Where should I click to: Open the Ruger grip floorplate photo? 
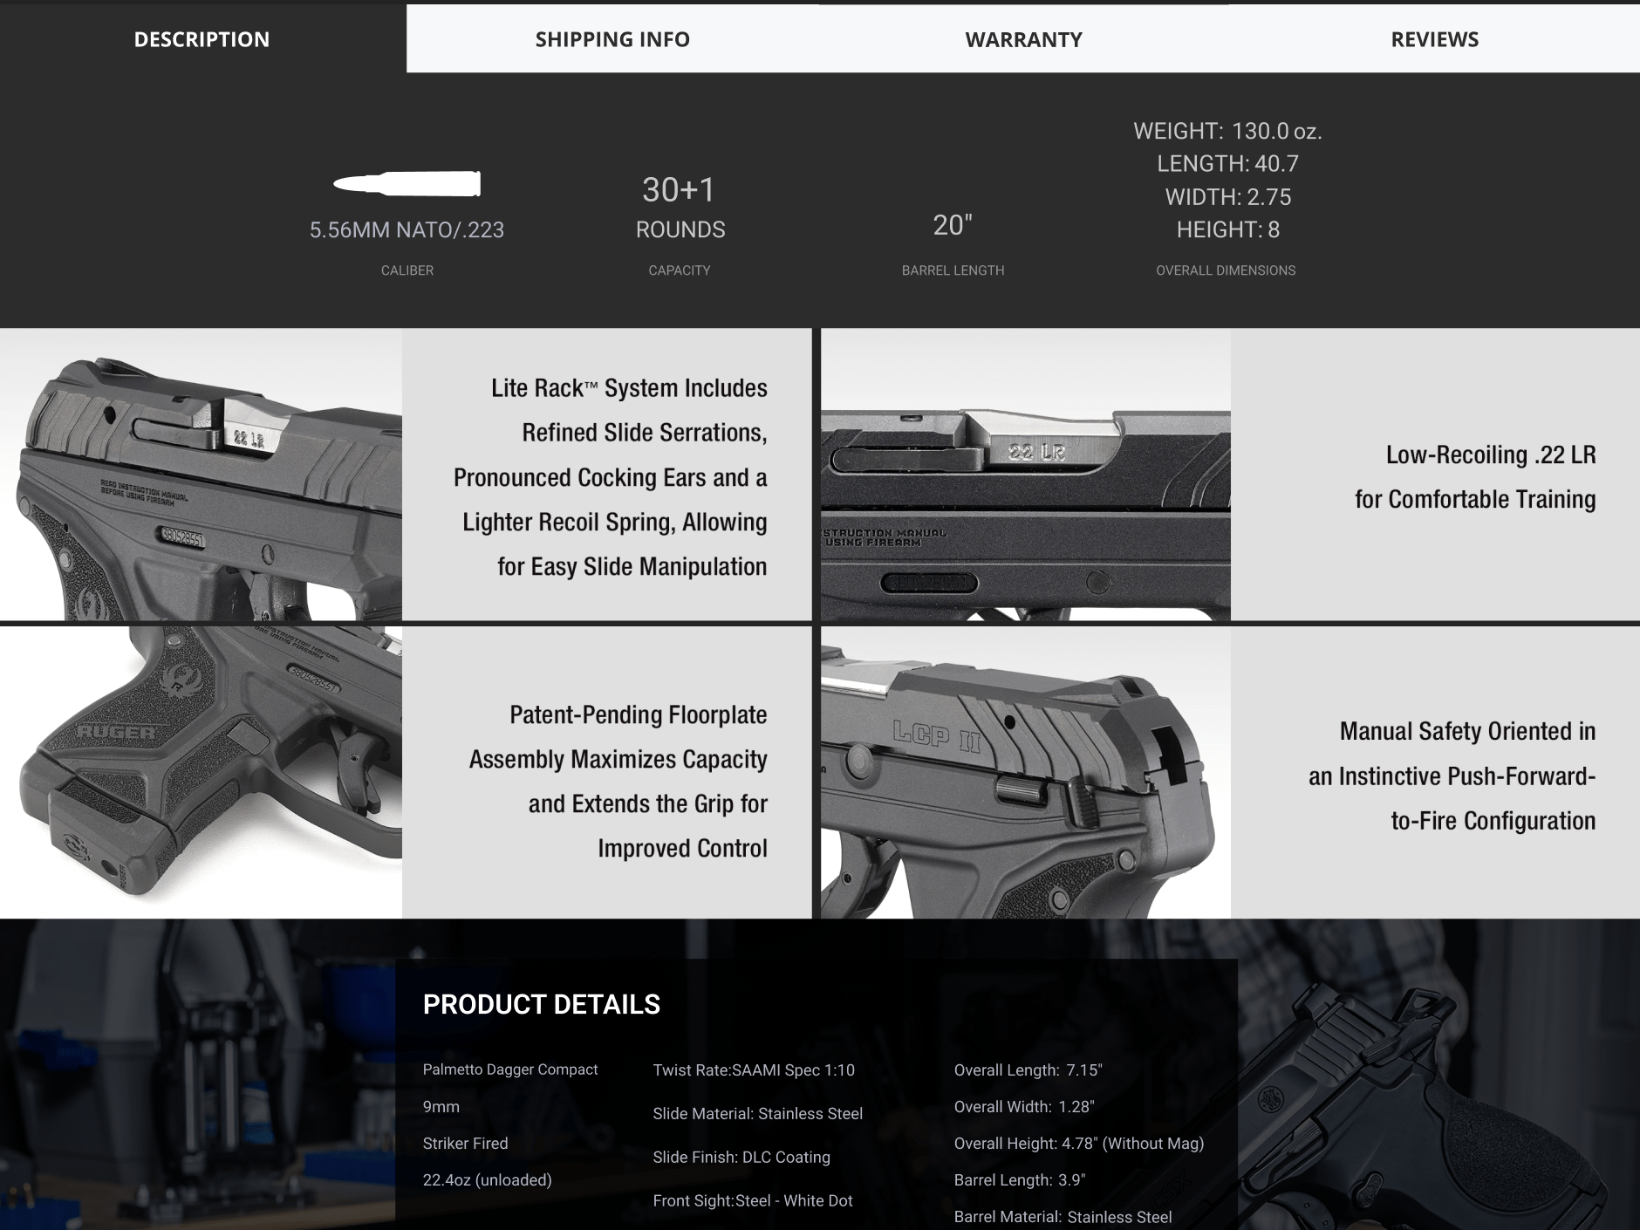(x=201, y=772)
